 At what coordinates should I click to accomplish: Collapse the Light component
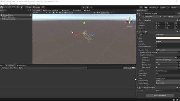(x=138, y=32)
